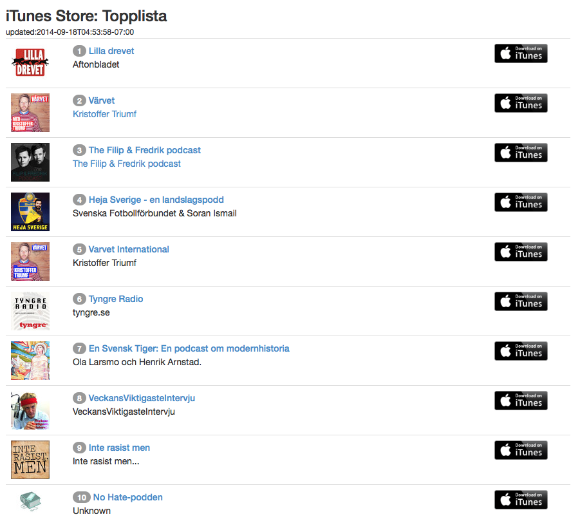This screenshot has height=521, width=571.
Task: Click the Heja Sverige podcast artwork
Action: pos(30,212)
